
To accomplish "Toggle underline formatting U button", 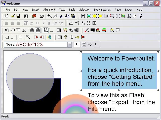I will pyautogui.click(x=49, y=23).
